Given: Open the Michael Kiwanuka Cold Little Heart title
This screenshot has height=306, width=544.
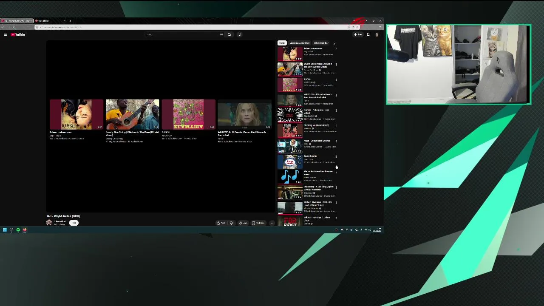Looking at the screenshot, I should point(318,204).
